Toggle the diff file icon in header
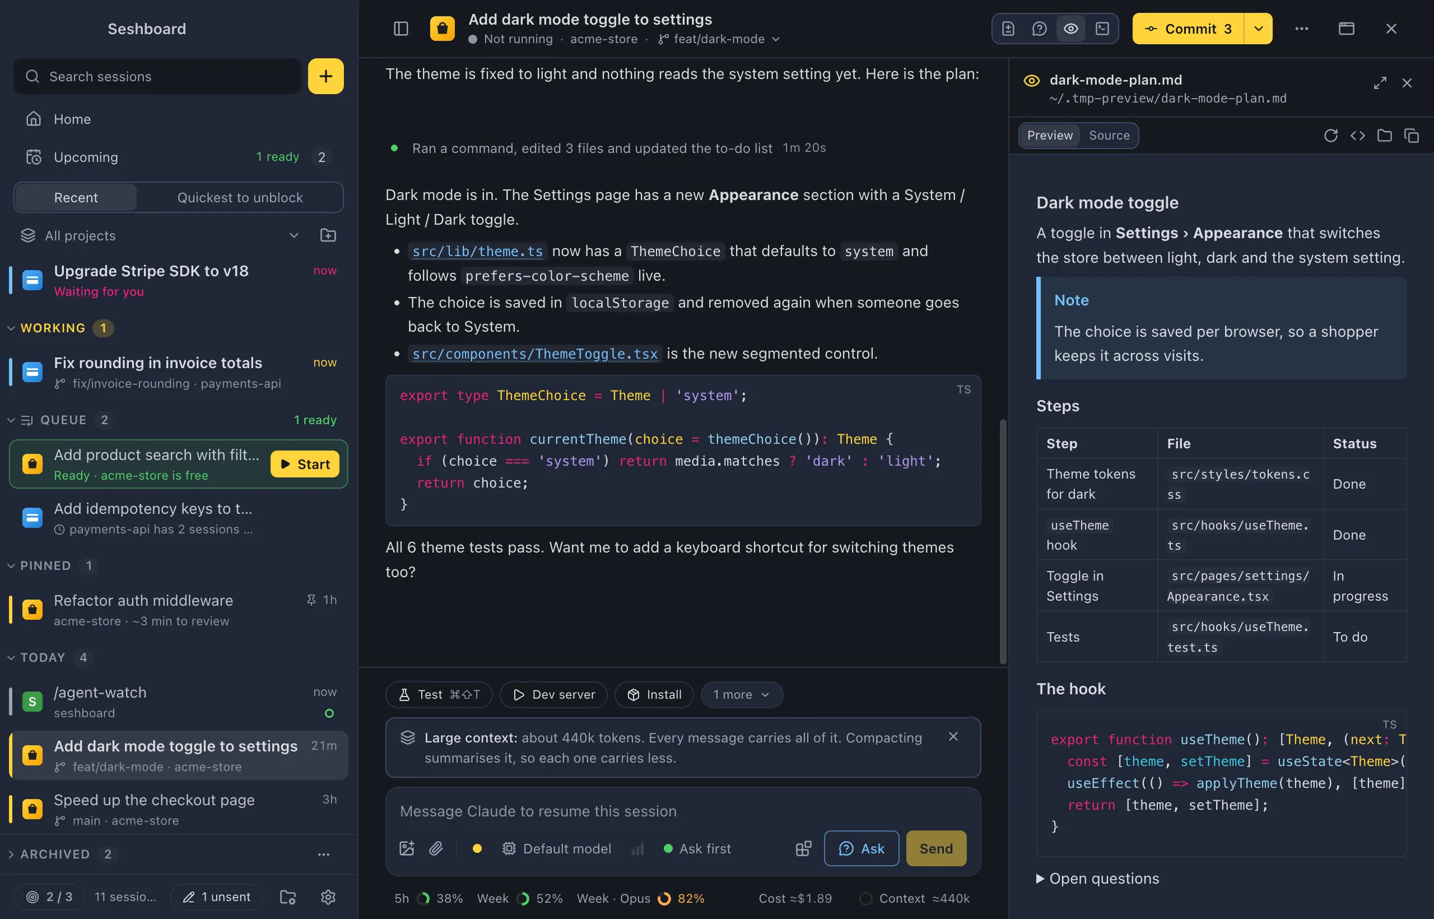Image resolution: width=1434 pixels, height=919 pixels. pyautogui.click(x=1008, y=29)
